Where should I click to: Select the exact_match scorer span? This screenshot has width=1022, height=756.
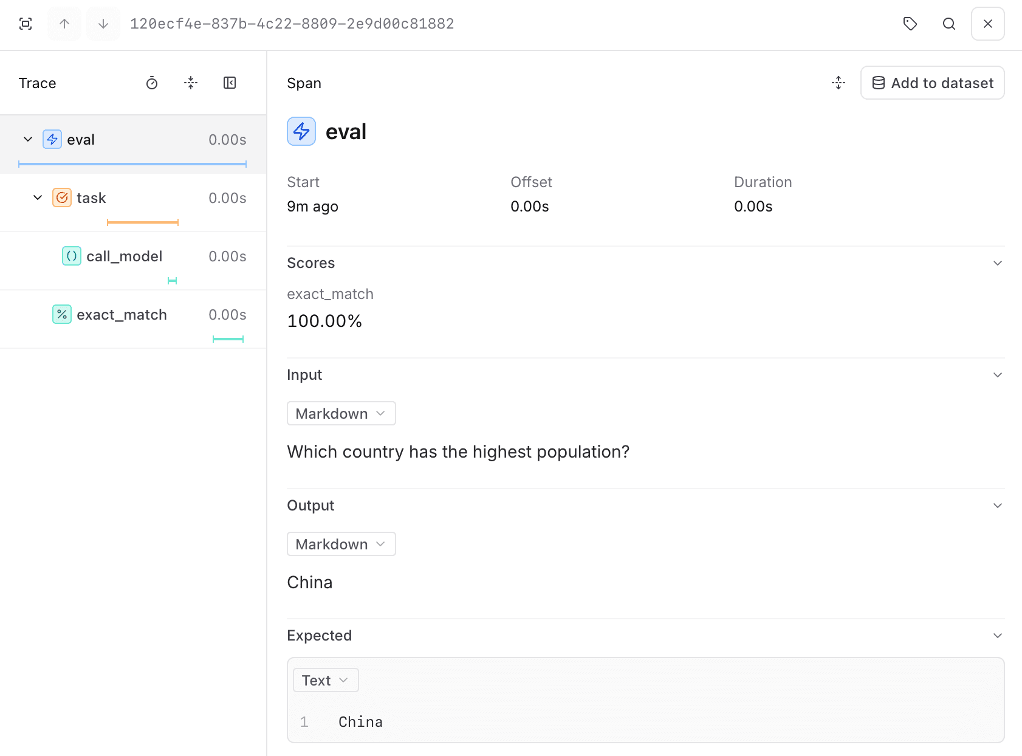122,315
